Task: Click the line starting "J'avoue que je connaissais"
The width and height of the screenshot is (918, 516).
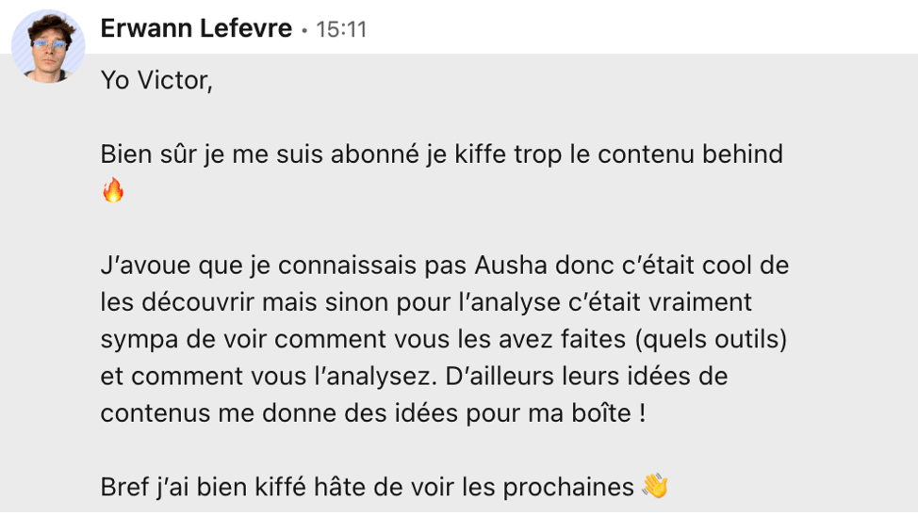Action: tap(444, 266)
